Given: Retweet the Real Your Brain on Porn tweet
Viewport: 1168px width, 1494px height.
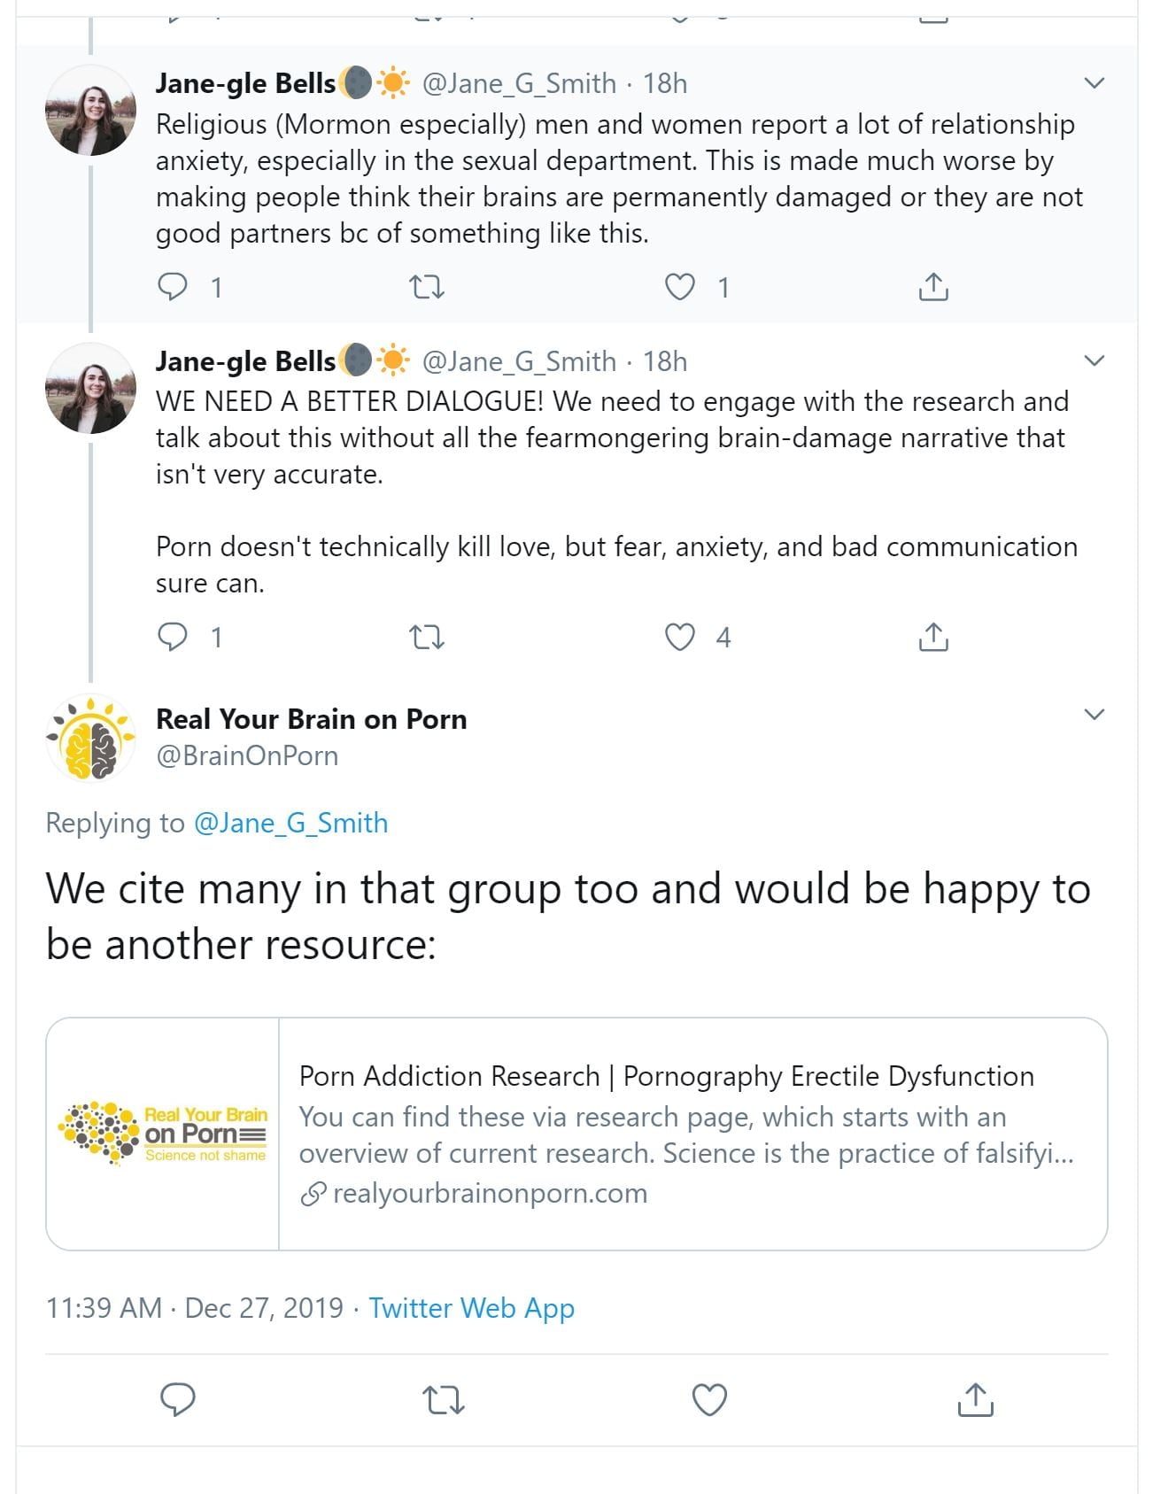Looking at the screenshot, I should (443, 1399).
